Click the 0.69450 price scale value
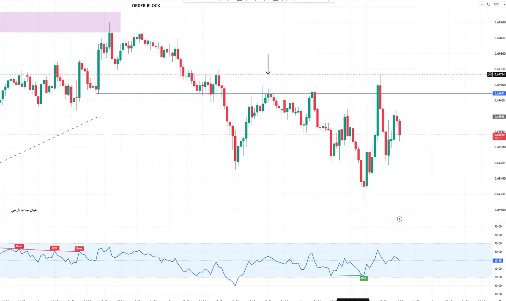 500,163
